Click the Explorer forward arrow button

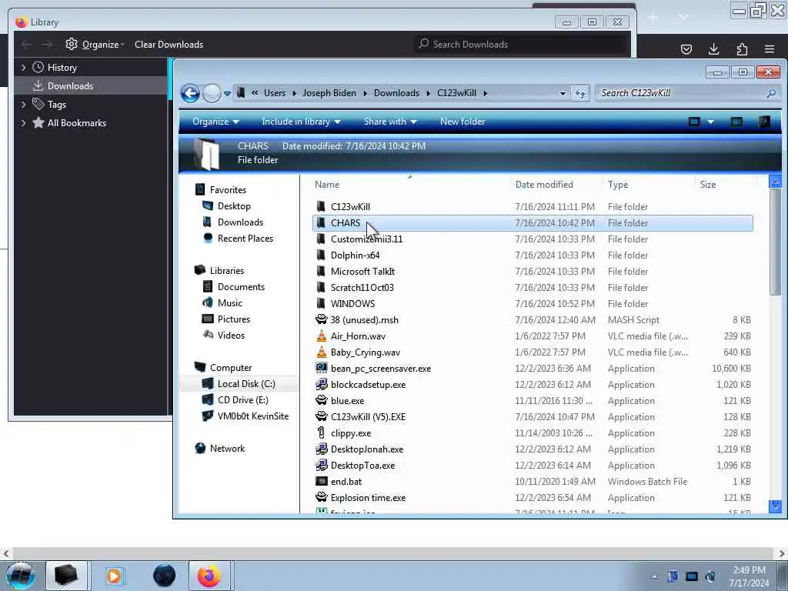(212, 93)
